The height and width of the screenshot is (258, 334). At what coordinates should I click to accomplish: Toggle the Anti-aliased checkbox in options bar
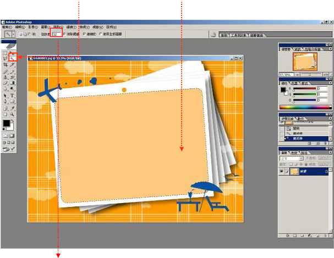tap(65, 34)
